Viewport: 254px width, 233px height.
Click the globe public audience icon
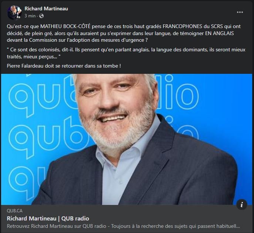coord(41,16)
